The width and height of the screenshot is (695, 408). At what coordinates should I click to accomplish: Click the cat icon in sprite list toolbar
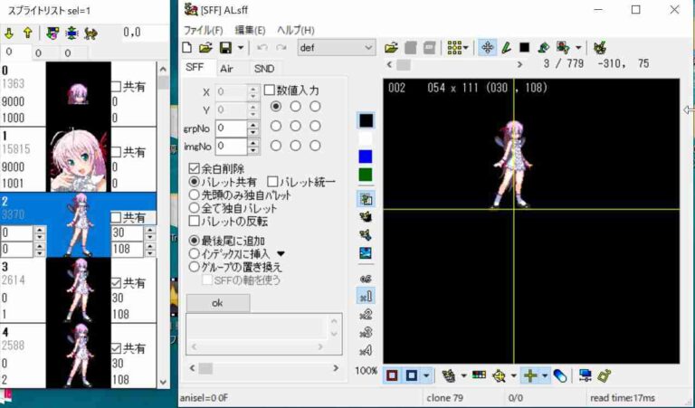click(90, 33)
